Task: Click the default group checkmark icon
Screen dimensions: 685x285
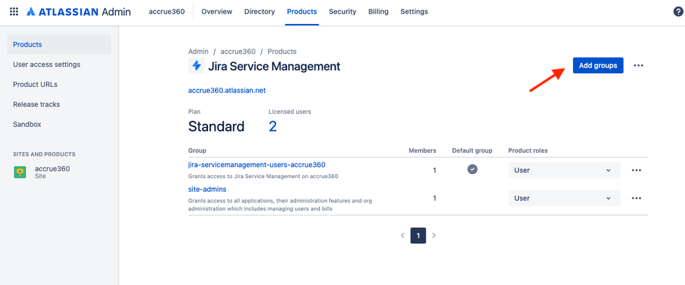Action: pyautogui.click(x=472, y=169)
